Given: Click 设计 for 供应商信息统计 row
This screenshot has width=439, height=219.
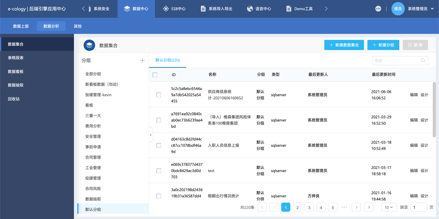Looking at the screenshot, I should (x=424, y=95).
